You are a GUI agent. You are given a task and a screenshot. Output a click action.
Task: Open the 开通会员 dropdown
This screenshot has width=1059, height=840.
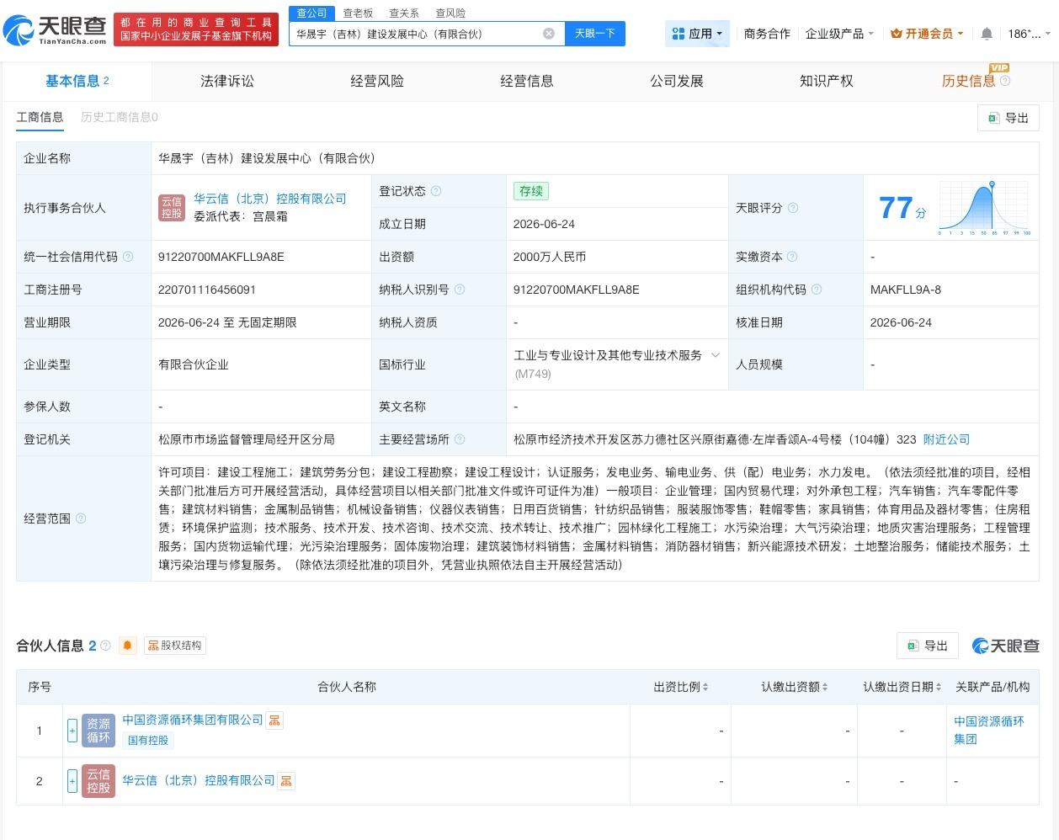(x=927, y=34)
